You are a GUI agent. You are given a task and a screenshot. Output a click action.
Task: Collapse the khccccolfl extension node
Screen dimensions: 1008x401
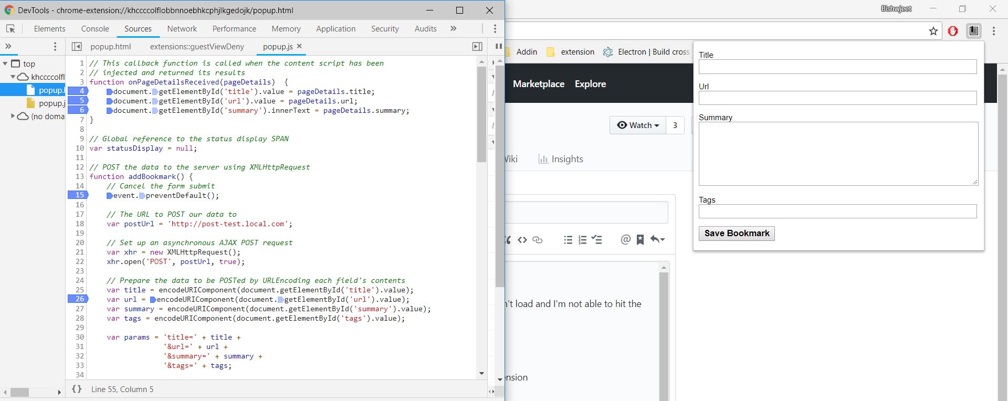(13, 77)
